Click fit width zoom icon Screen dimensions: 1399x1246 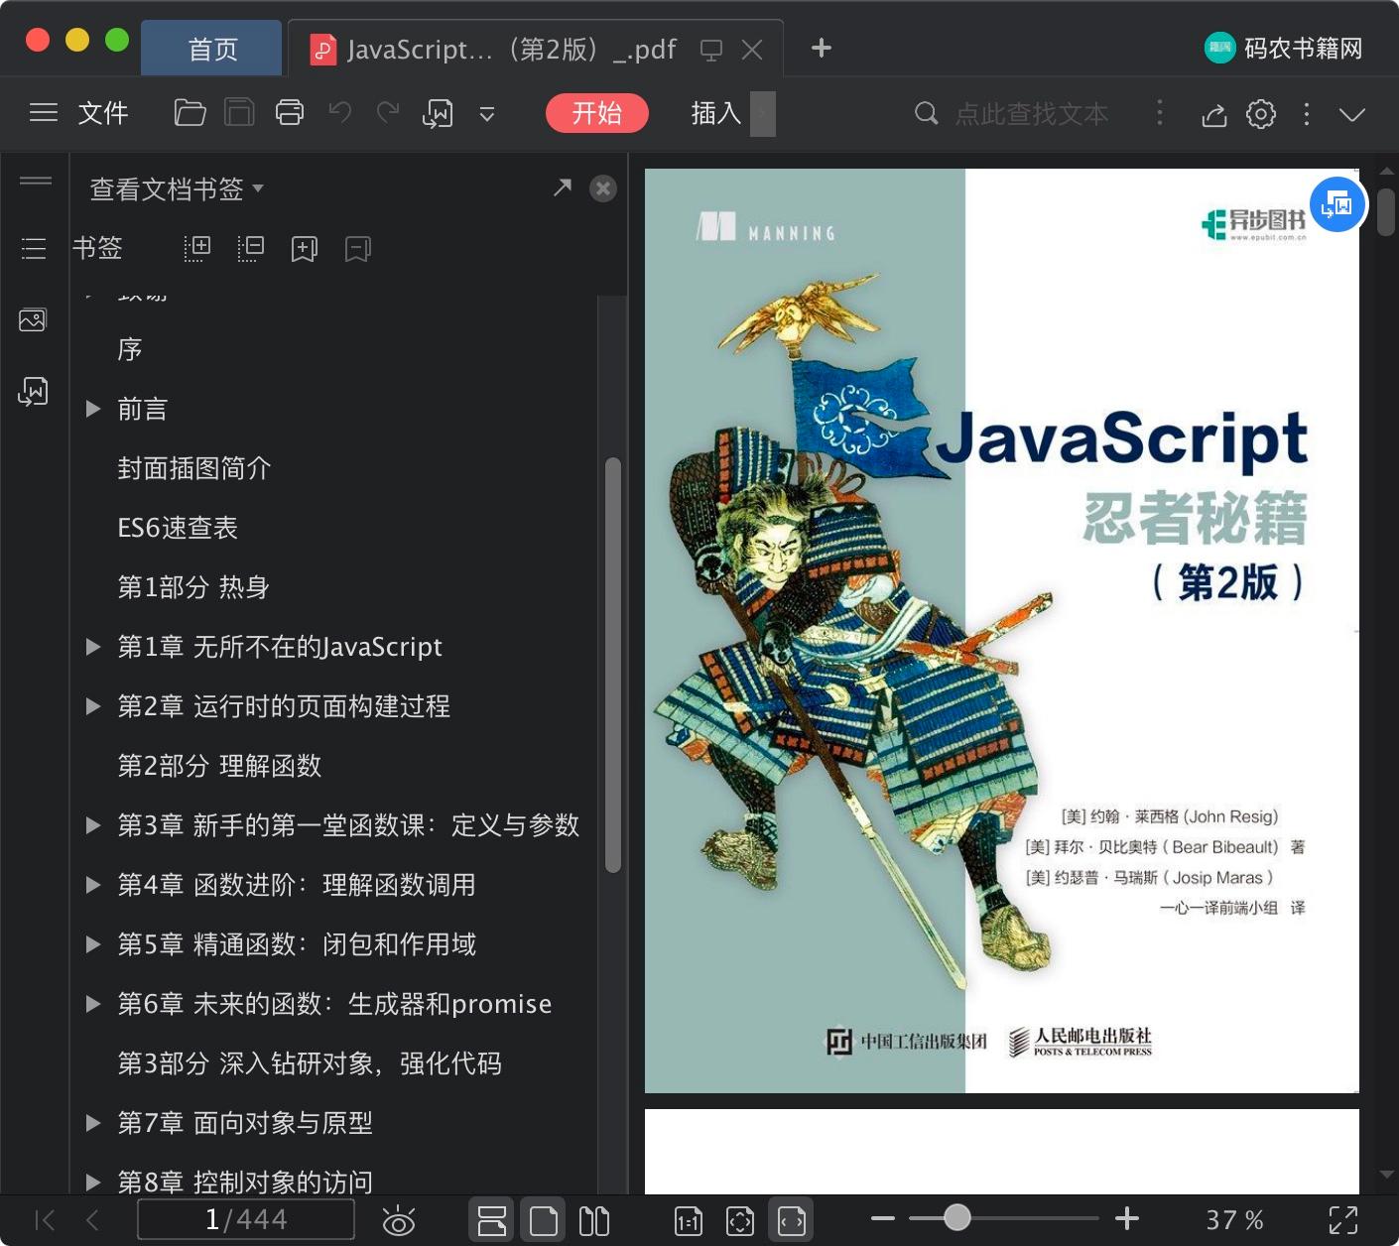[792, 1220]
